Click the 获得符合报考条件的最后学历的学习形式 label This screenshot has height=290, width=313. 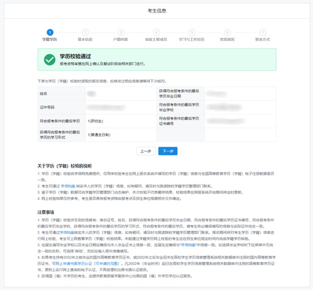pyautogui.click(x=60, y=135)
